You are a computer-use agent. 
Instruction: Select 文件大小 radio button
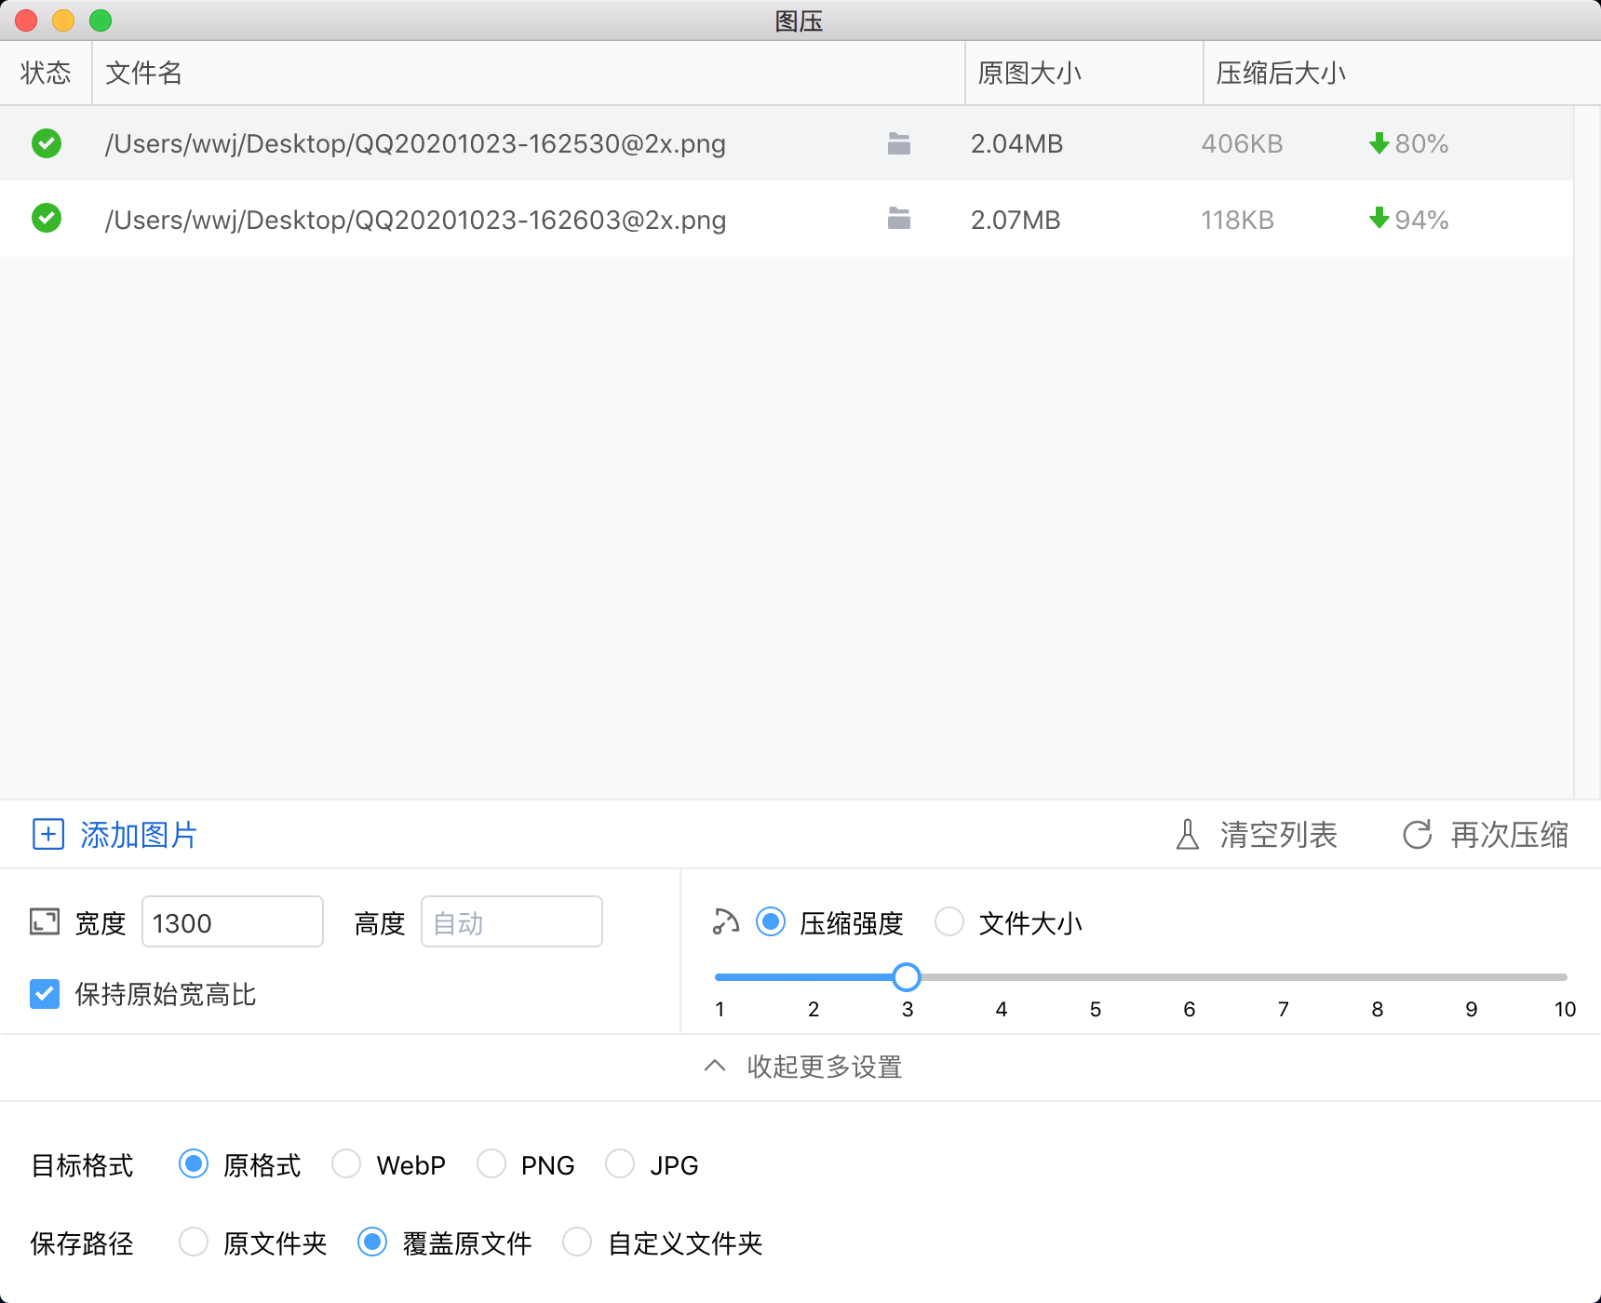pyautogui.click(x=949, y=922)
